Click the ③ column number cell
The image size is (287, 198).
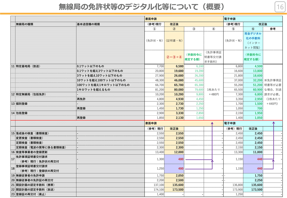point(194,29)
